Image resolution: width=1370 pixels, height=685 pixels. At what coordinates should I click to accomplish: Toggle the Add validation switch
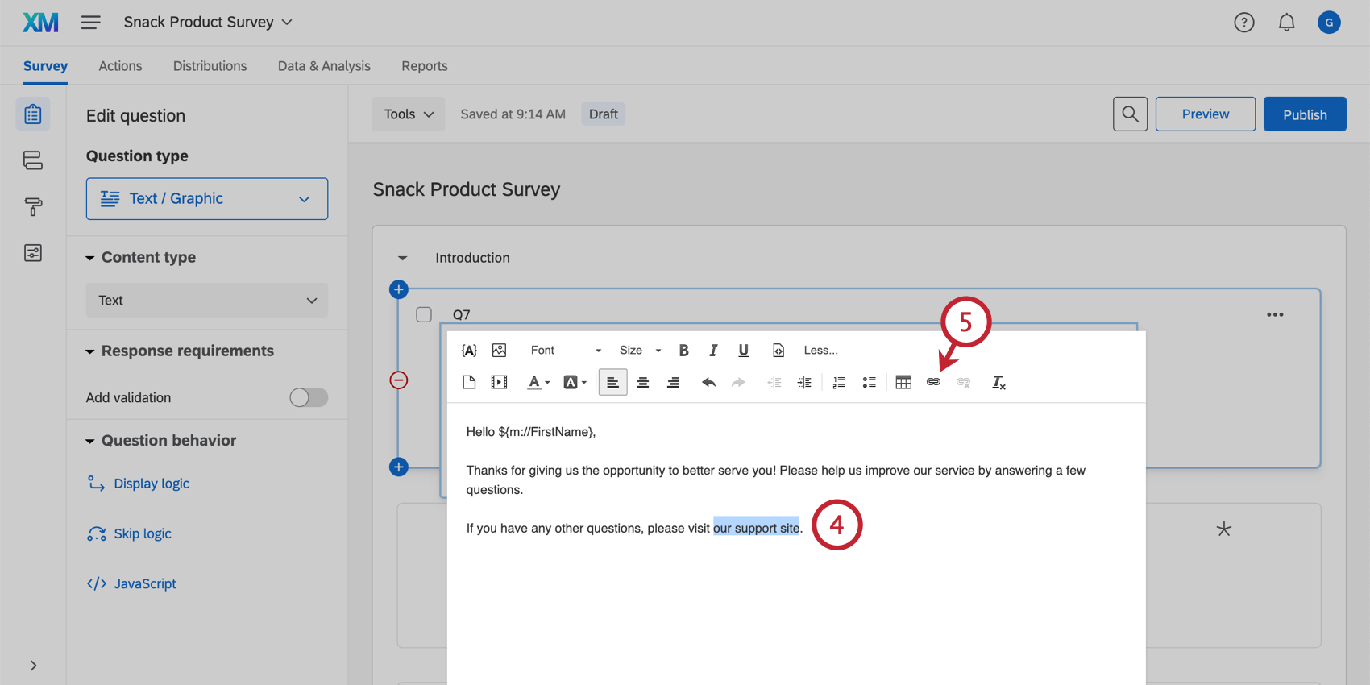[309, 397]
